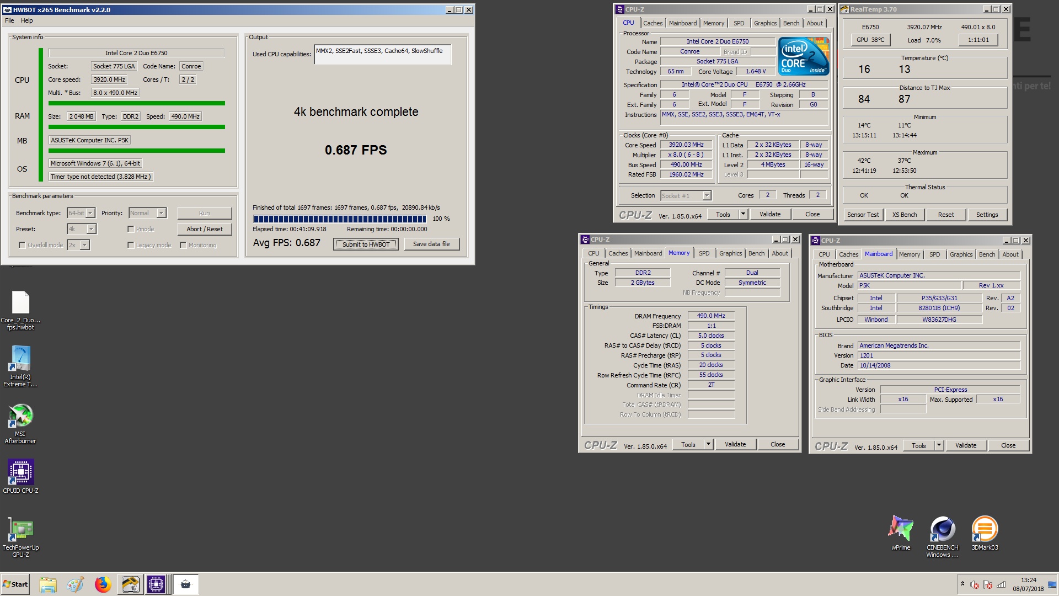Switch to Bench tab in CPU-Z Mainboard window
Screen dimensions: 1059x596
tap(987, 254)
